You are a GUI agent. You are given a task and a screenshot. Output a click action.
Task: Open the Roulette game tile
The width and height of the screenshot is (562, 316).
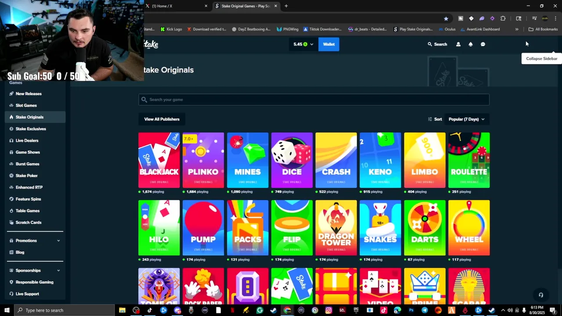click(469, 160)
